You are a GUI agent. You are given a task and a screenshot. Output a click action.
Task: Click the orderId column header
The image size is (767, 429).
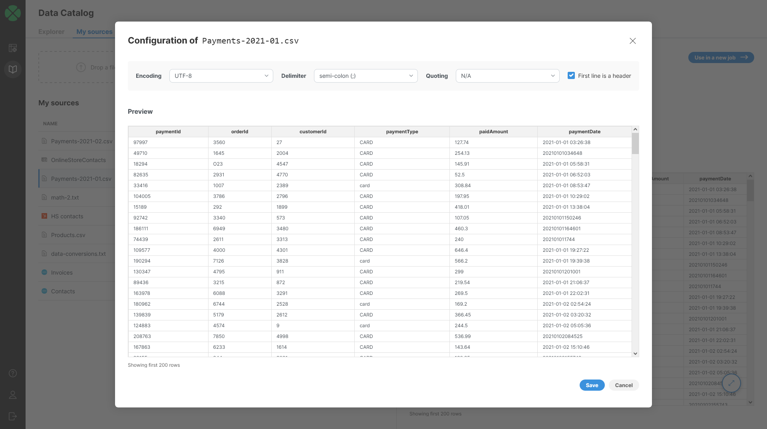coord(240,132)
